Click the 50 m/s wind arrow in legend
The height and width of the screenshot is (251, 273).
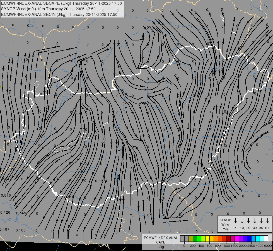coord(261,221)
